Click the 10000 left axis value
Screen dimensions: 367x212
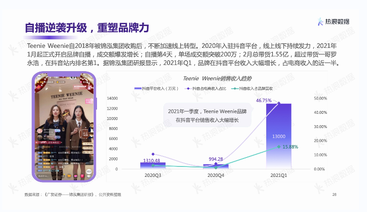(x=112, y=119)
